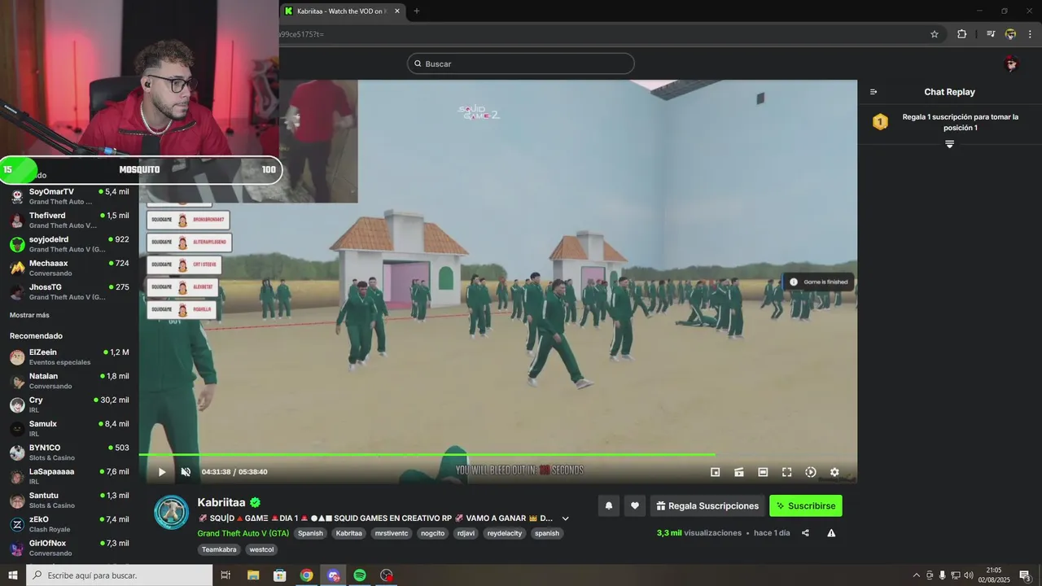
Task: Close the Kabriitaa browser tab
Action: (x=397, y=11)
